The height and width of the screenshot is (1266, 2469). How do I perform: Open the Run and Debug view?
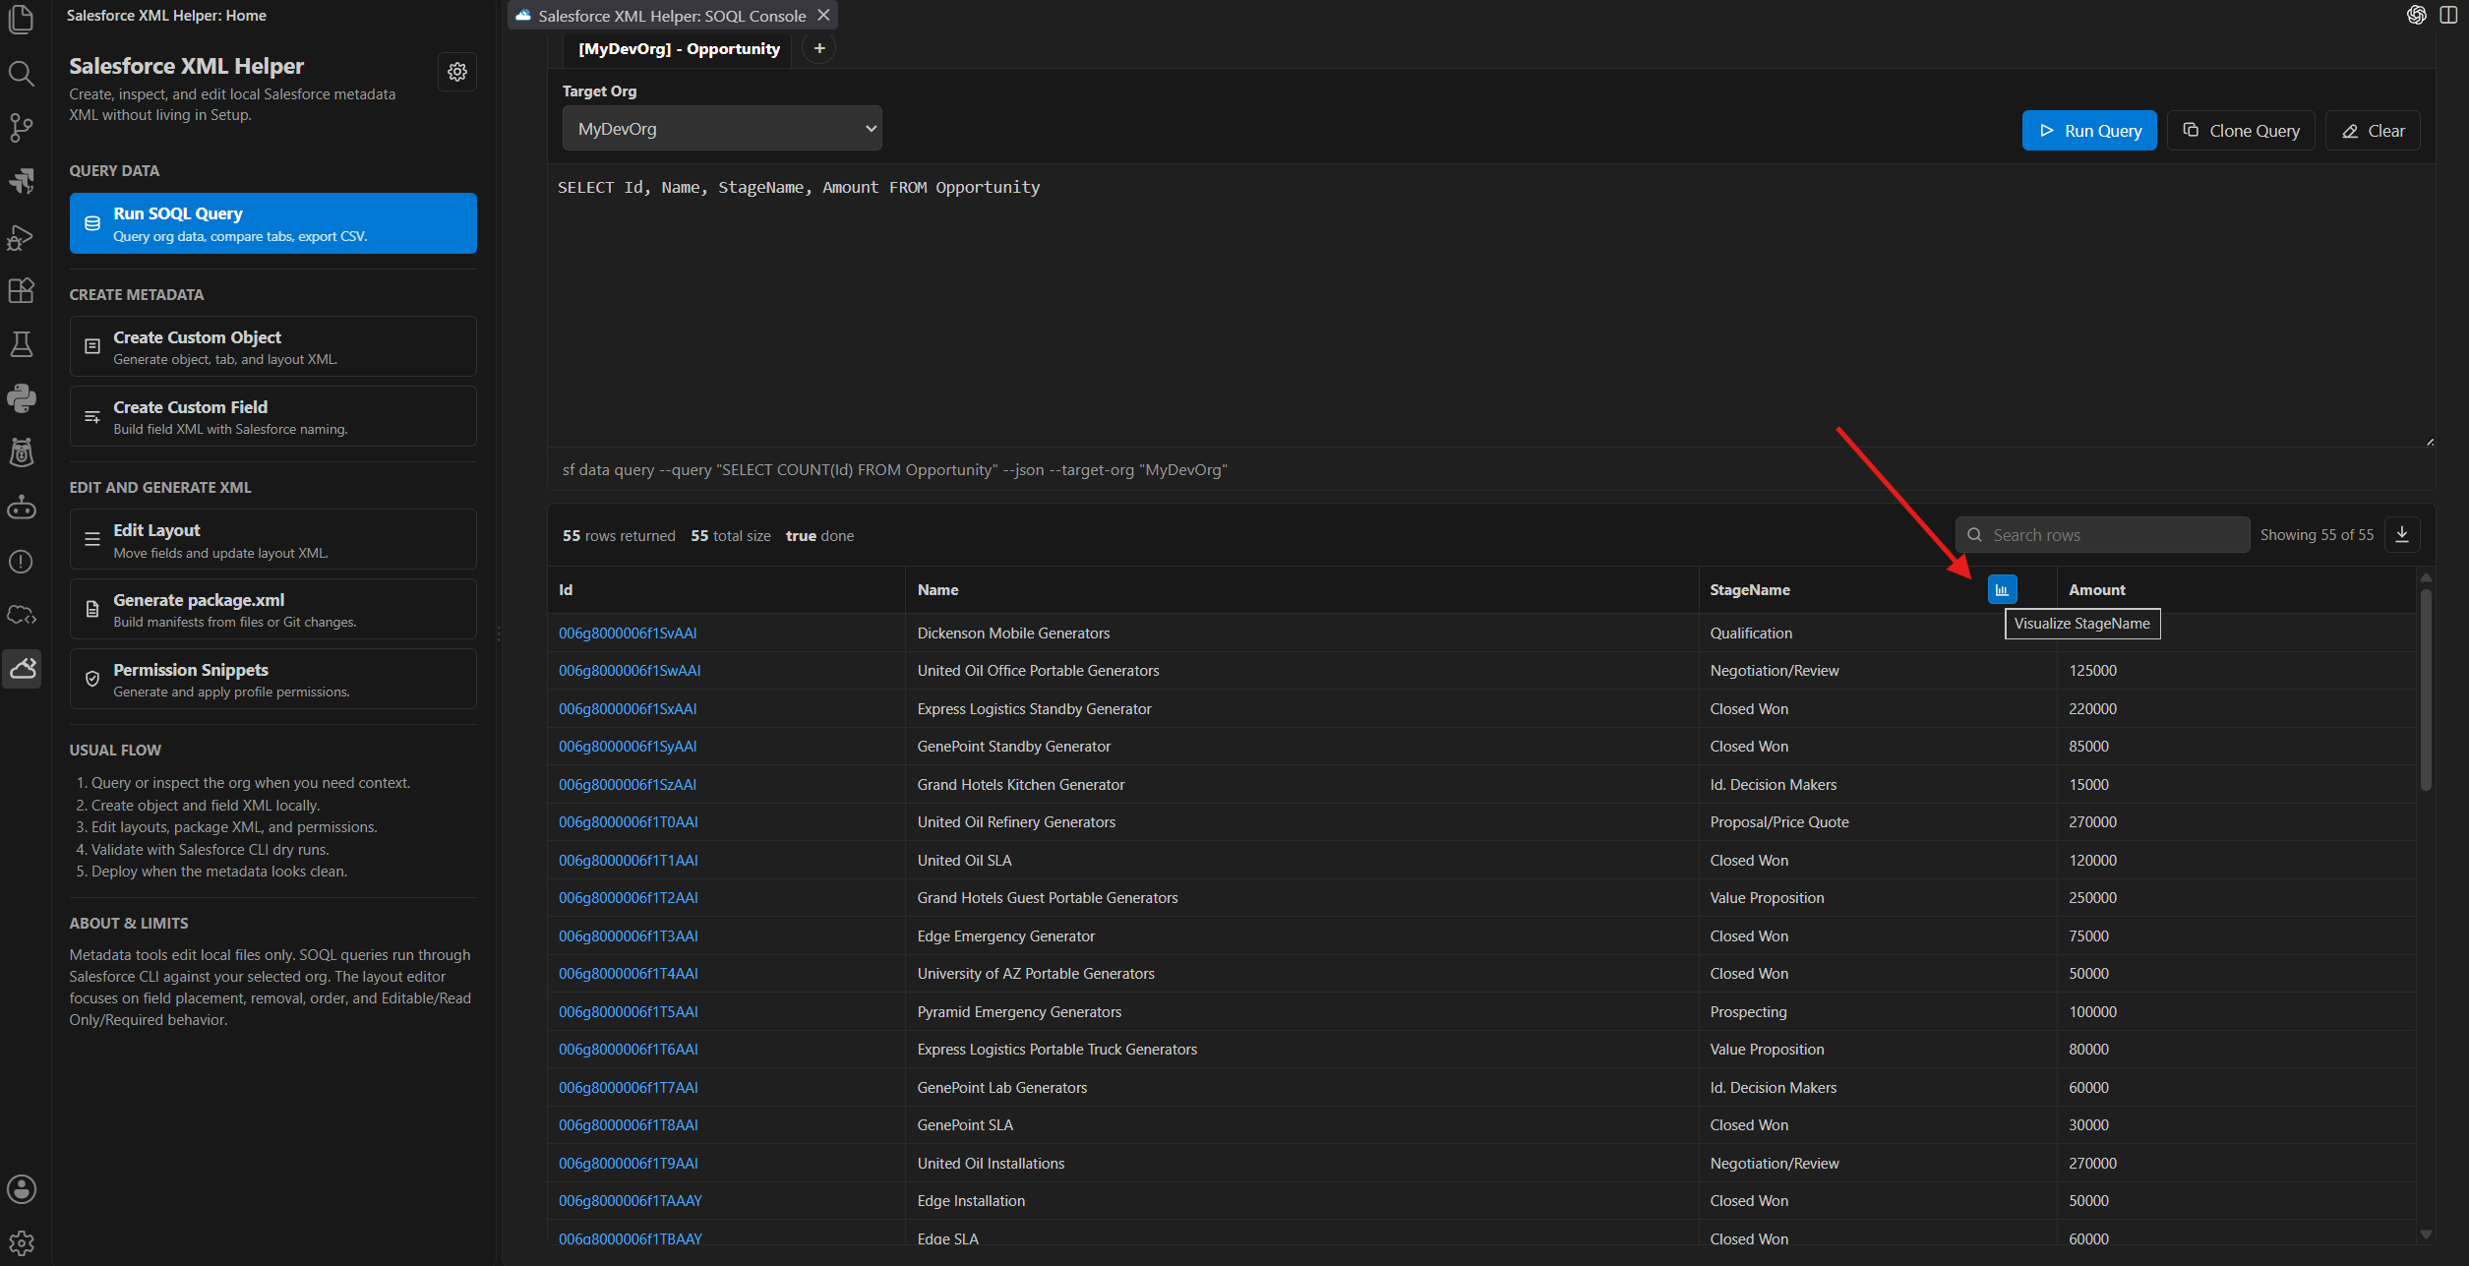tap(21, 237)
